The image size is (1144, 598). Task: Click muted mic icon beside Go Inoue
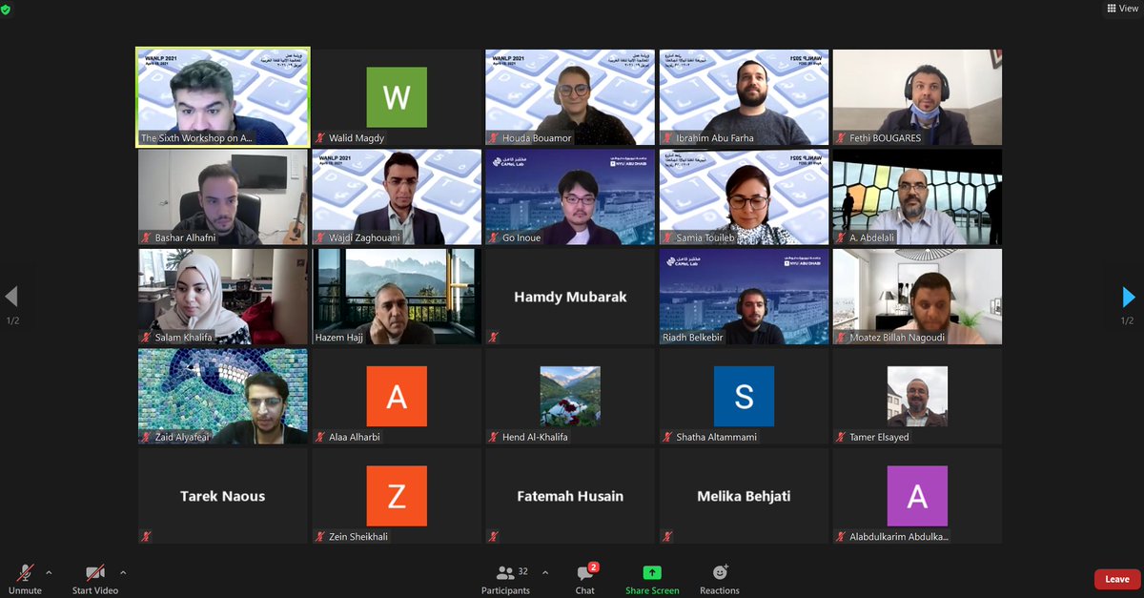tap(494, 237)
